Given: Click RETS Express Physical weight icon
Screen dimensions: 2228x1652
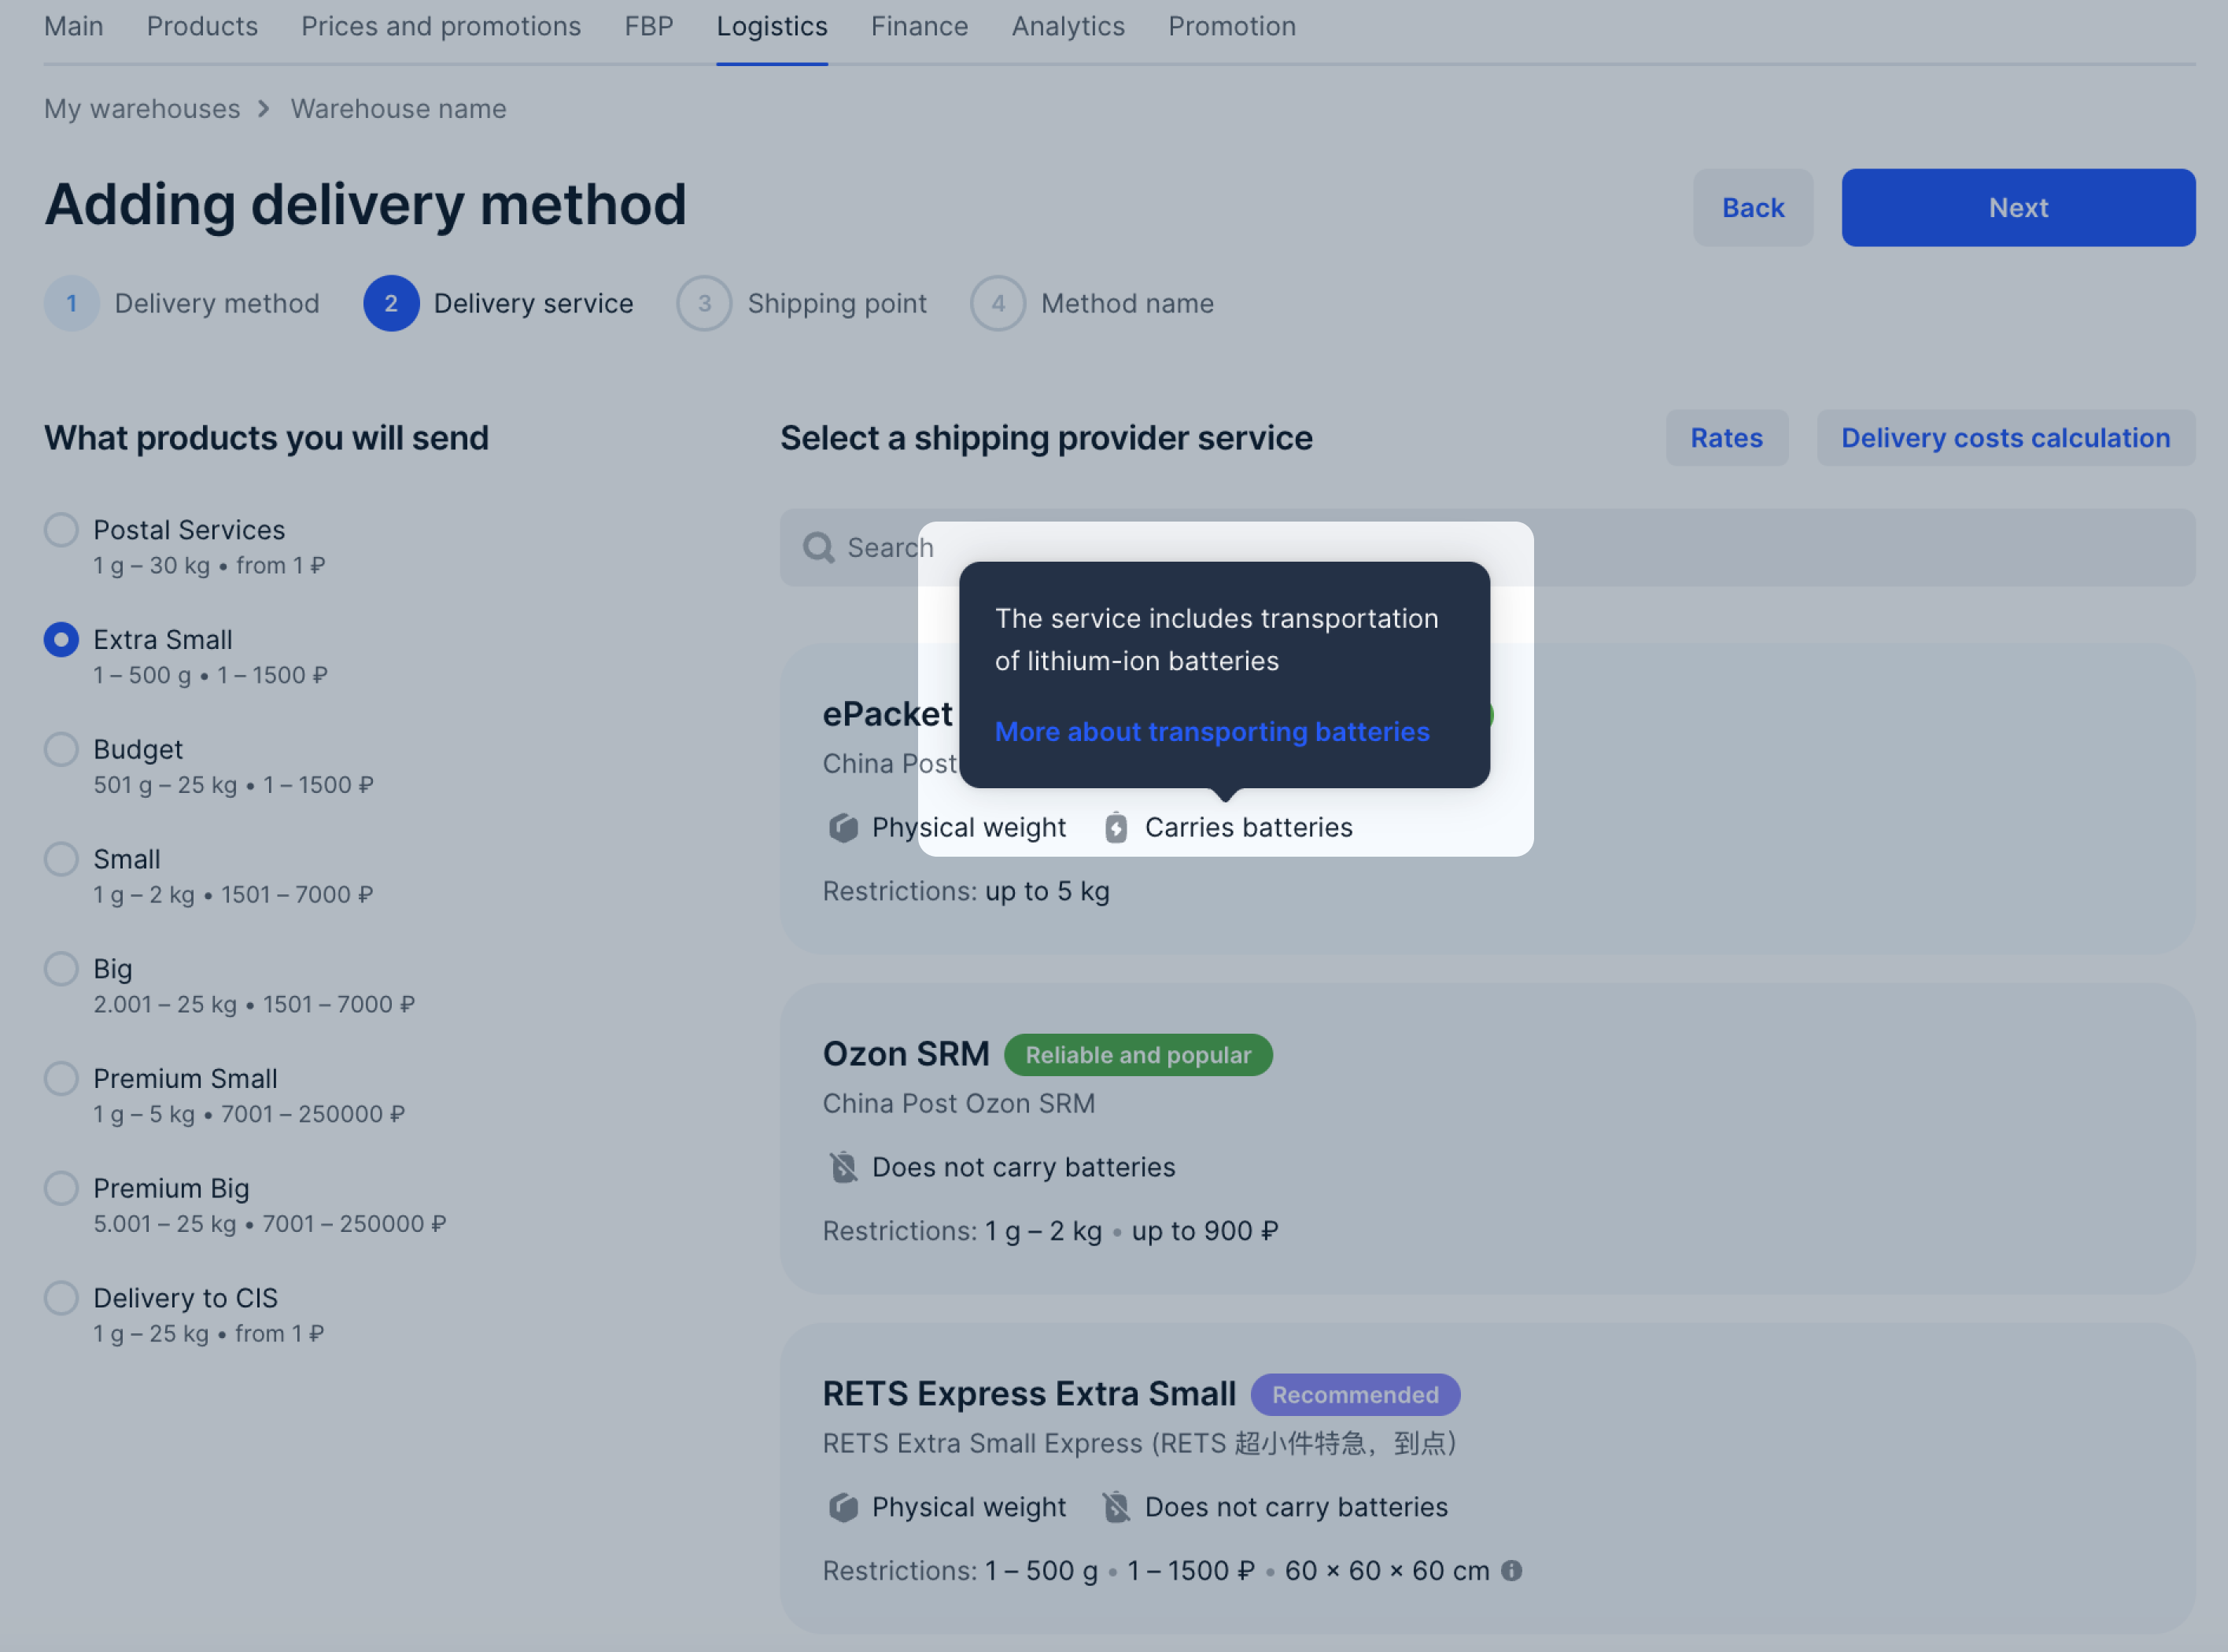Looking at the screenshot, I should (x=843, y=1507).
